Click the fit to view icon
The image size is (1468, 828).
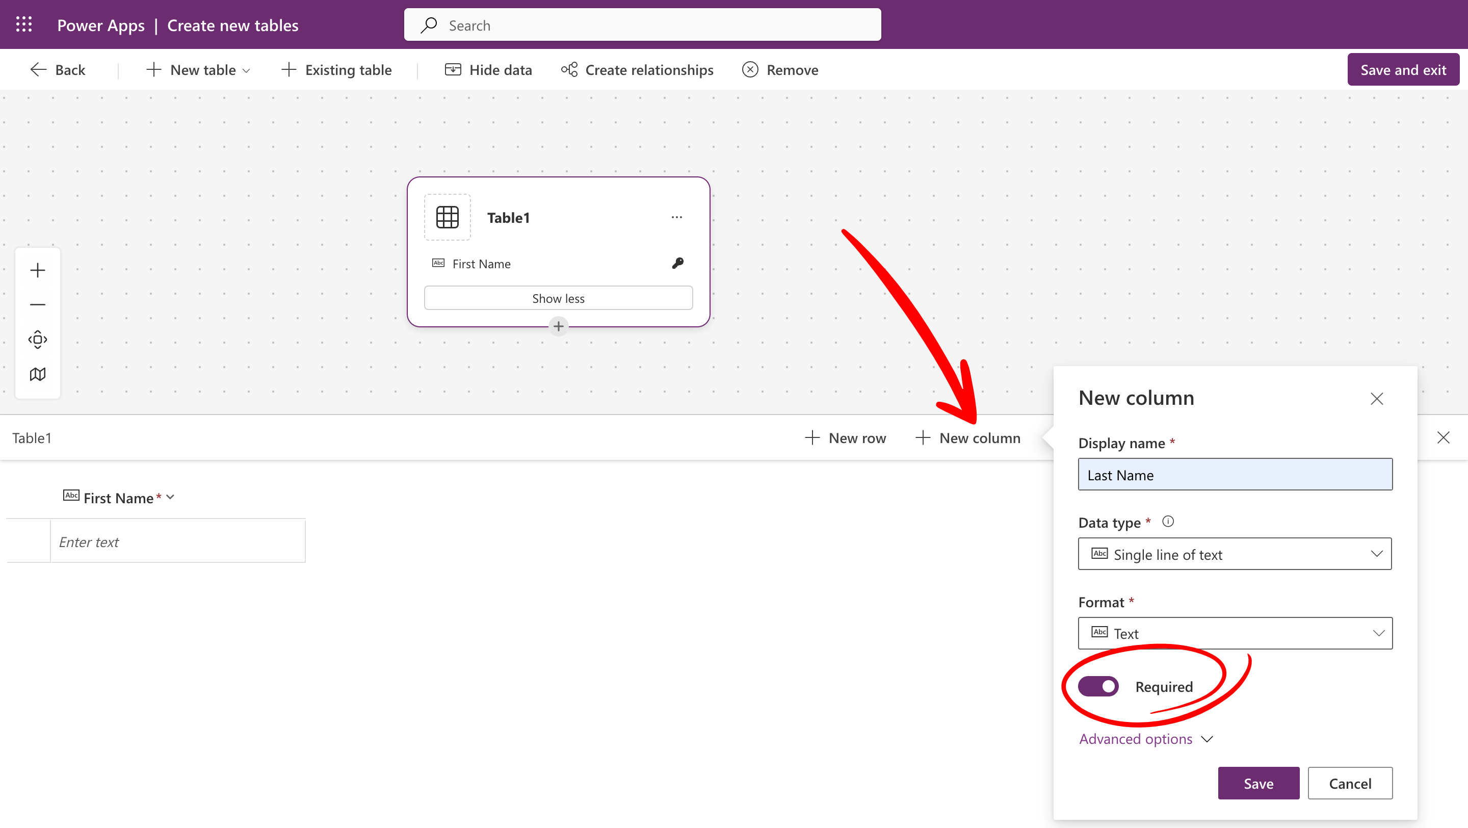tap(38, 340)
